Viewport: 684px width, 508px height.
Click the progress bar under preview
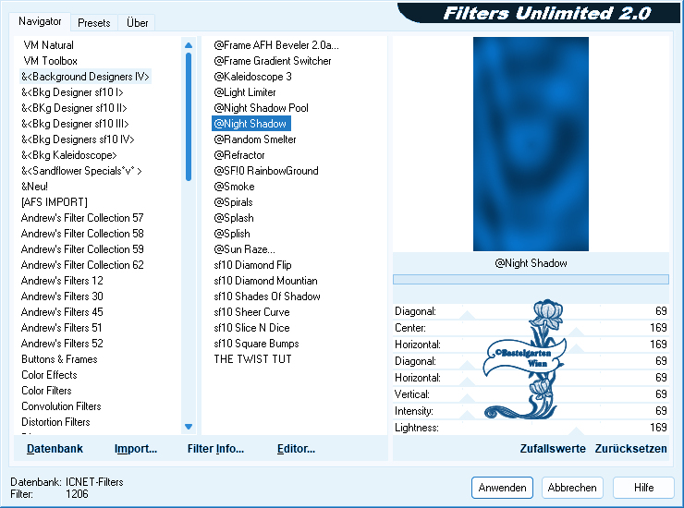tap(531, 279)
